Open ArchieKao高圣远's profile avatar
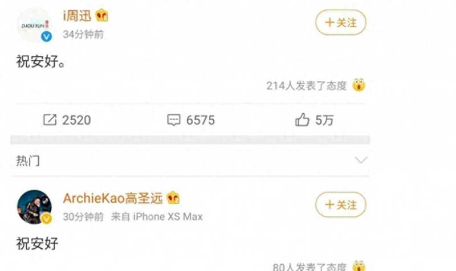The height and width of the screenshot is (271, 456). [x=34, y=207]
